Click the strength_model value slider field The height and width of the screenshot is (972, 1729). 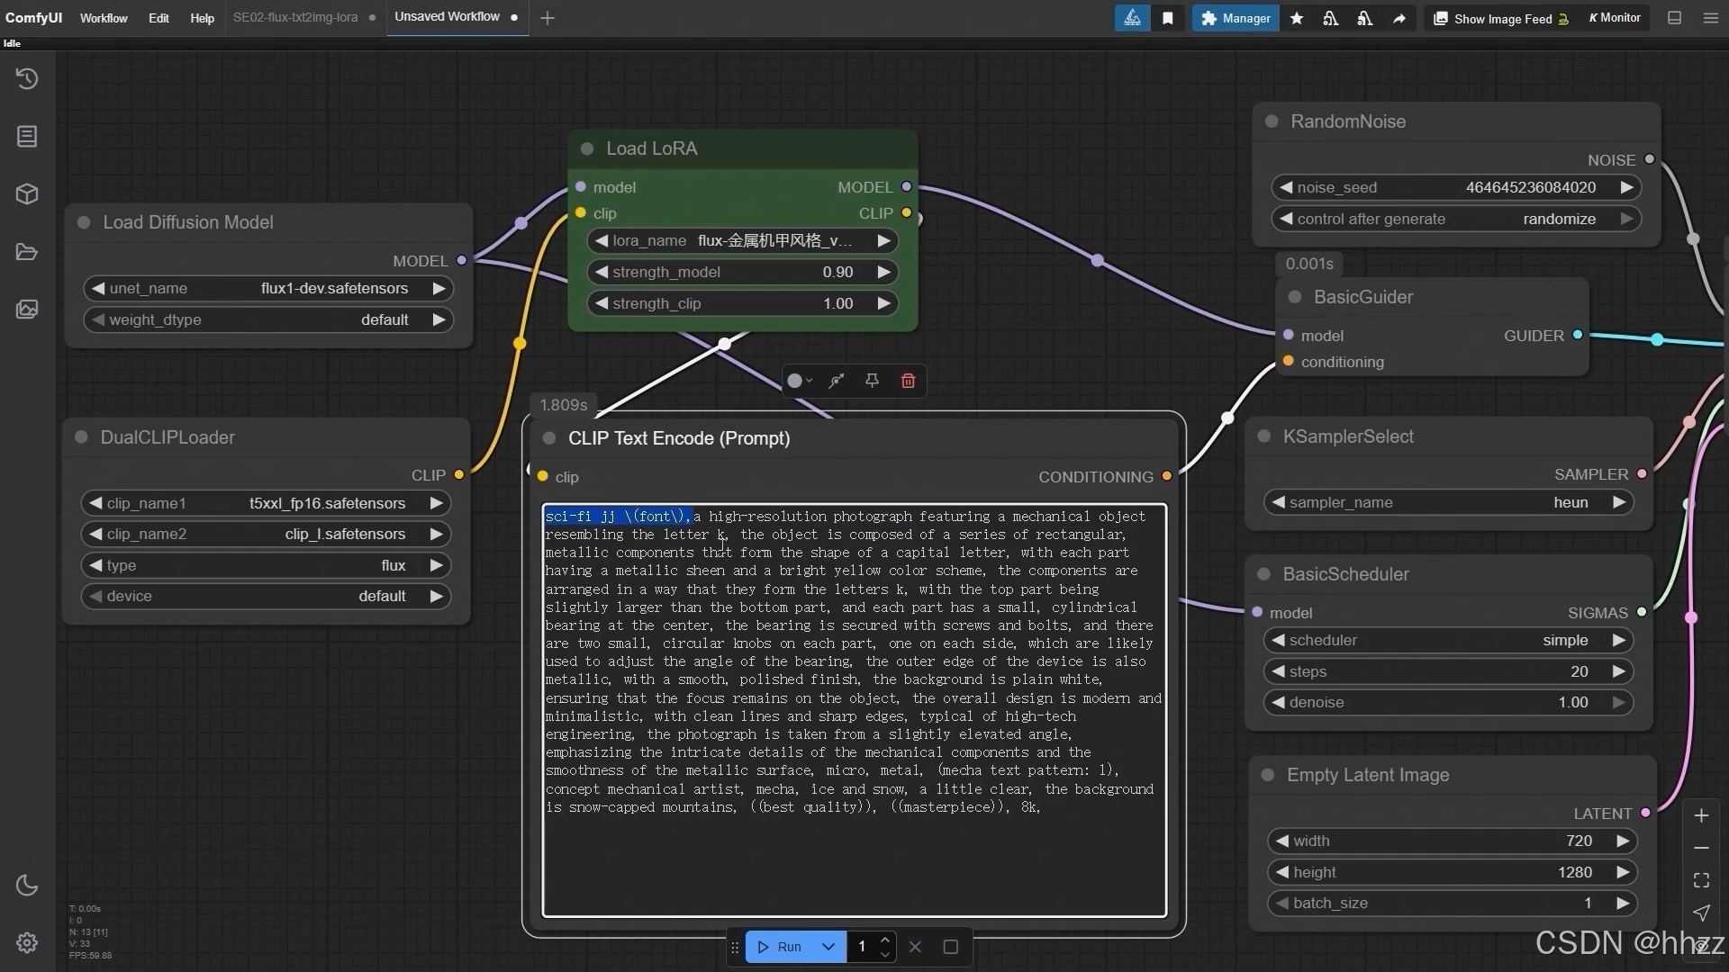[742, 272]
